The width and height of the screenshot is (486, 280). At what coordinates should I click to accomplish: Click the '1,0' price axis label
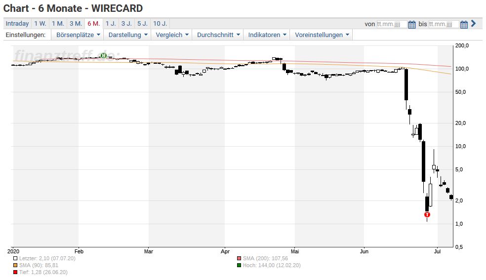459,224
